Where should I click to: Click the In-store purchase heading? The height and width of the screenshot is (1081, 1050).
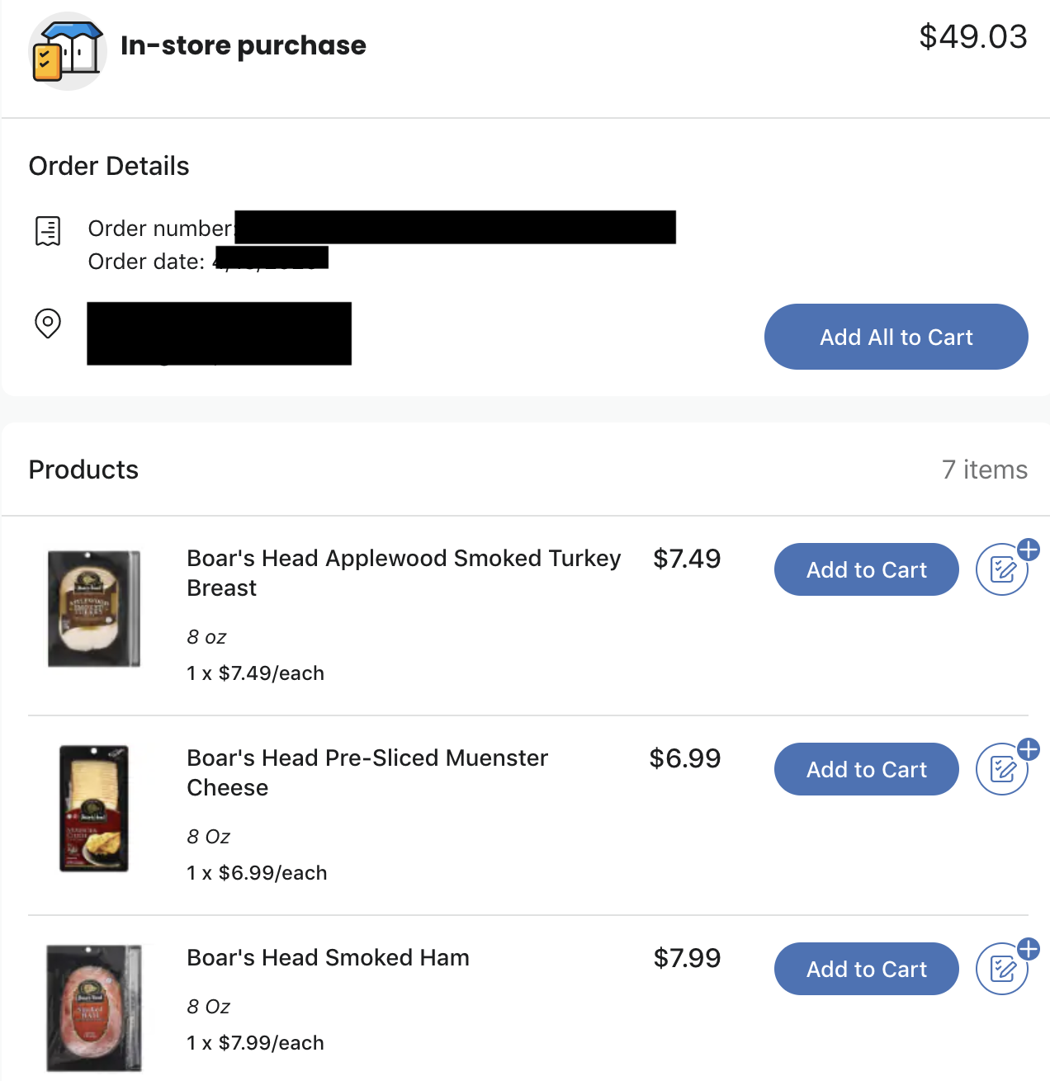243,45
